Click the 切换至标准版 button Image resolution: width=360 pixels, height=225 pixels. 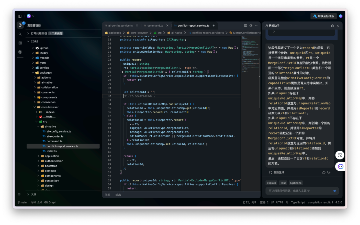[x=323, y=16]
